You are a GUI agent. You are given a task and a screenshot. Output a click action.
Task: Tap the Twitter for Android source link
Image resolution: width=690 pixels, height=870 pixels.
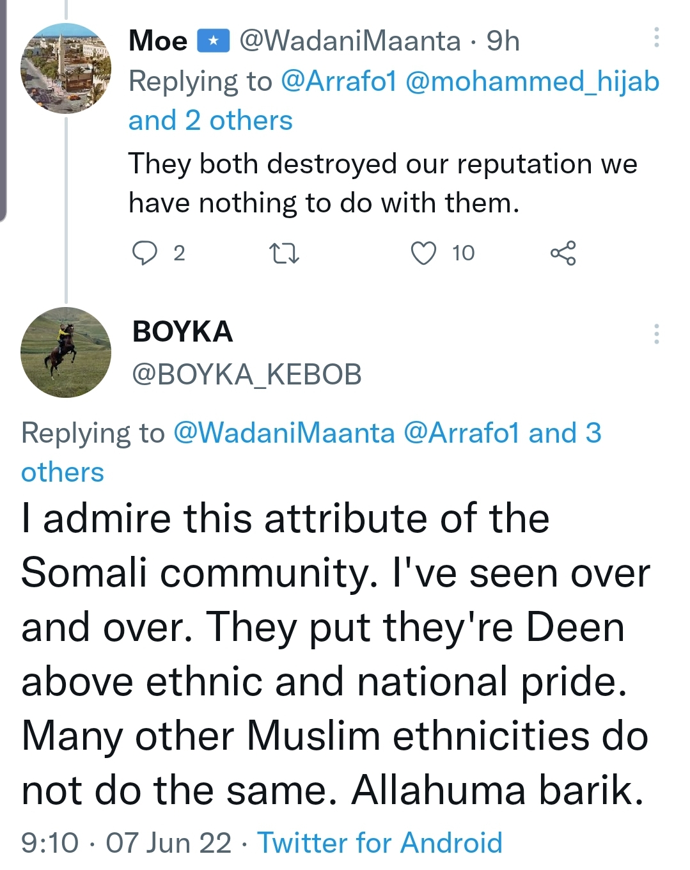(x=380, y=842)
